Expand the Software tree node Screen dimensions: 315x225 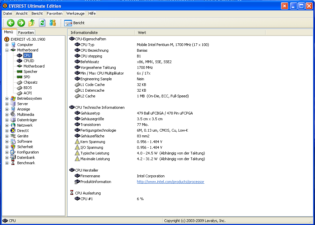[x=7, y=141]
